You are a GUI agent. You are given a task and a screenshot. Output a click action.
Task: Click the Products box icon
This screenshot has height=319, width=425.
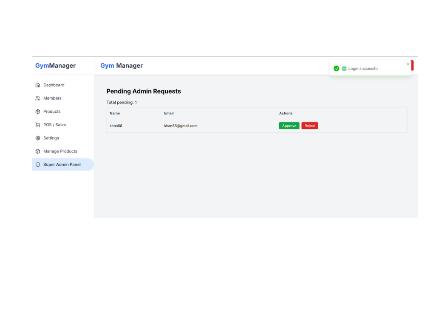tap(38, 111)
